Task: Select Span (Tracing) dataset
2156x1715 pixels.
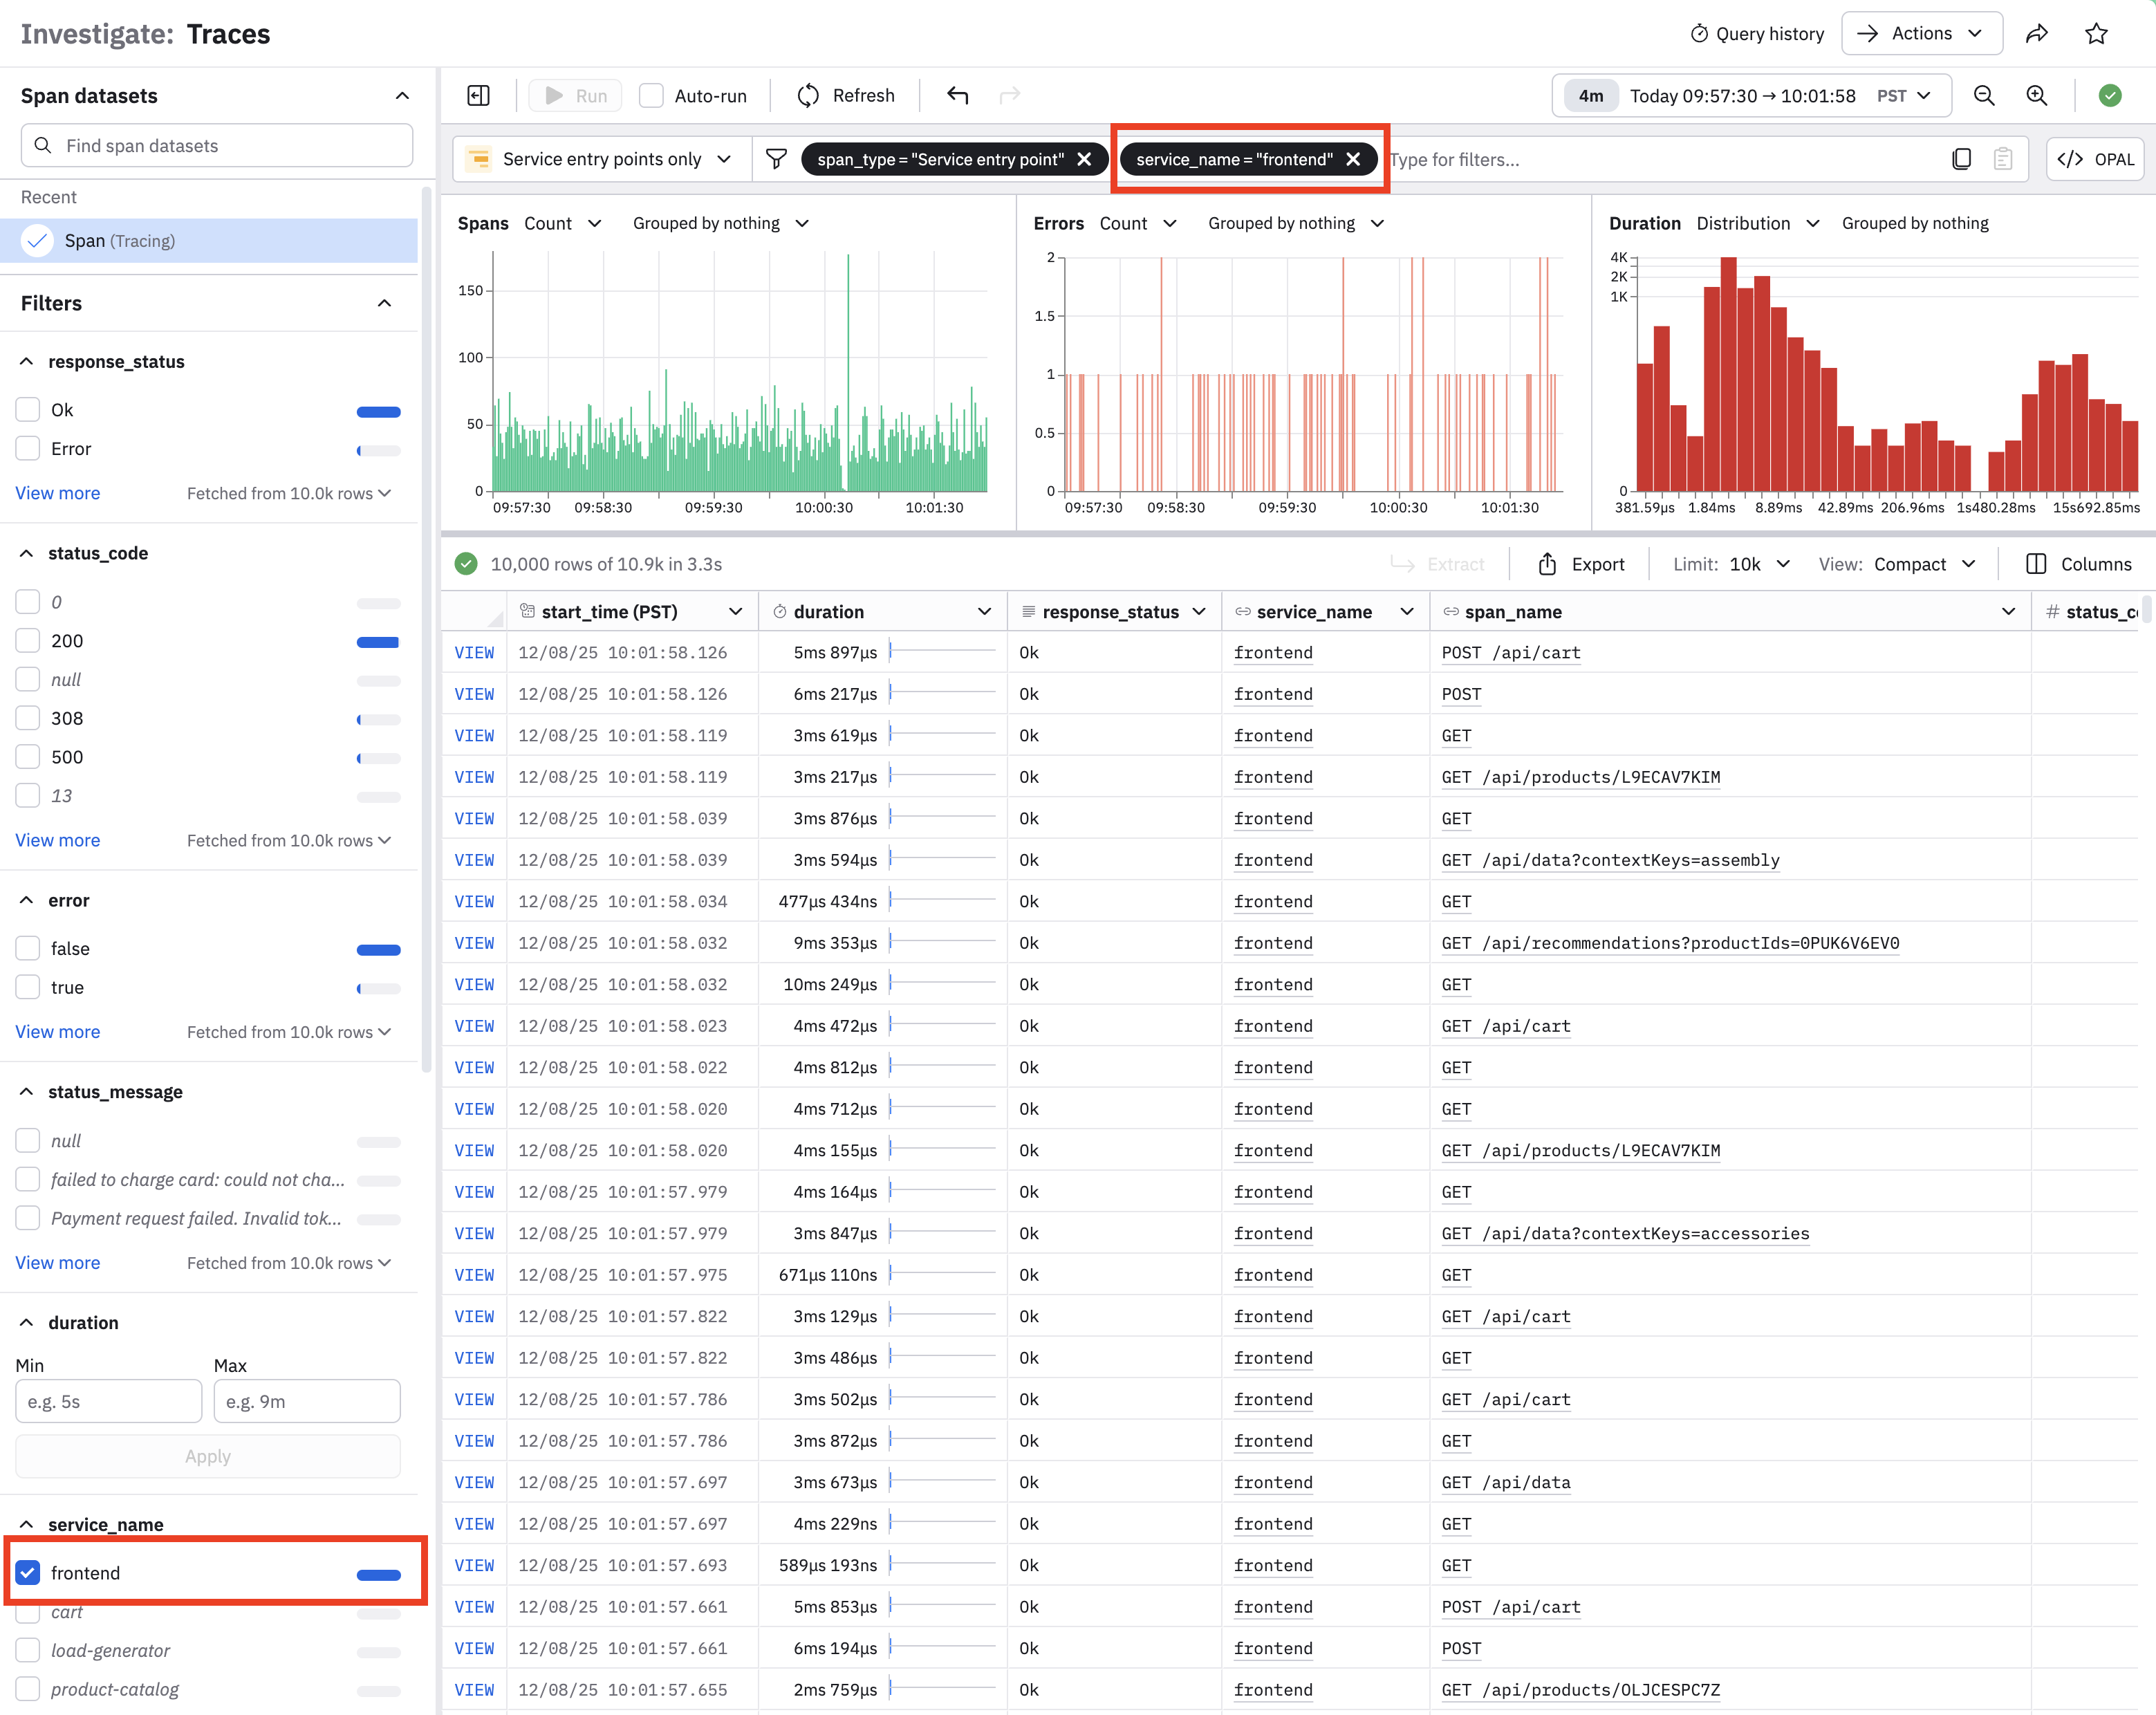Action: pyautogui.click(x=119, y=240)
